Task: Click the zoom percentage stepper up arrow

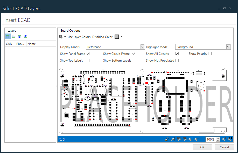Action: [218, 138]
